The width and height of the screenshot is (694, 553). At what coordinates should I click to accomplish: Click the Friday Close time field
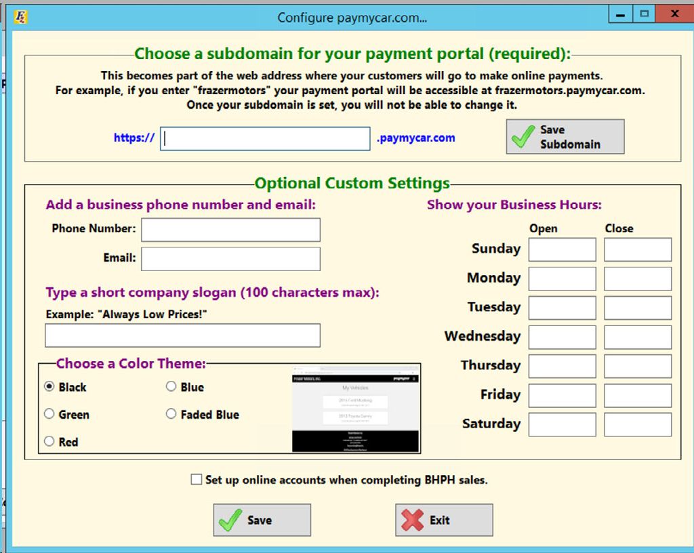click(x=638, y=396)
